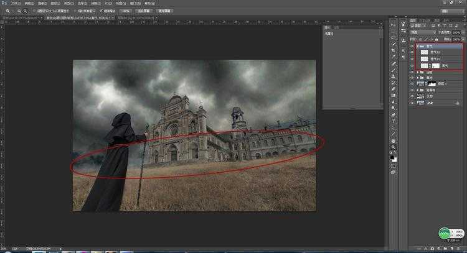The width and height of the screenshot is (467, 253).
Task: Toggle visibility of the bottom background layer
Action: [412, 103]
